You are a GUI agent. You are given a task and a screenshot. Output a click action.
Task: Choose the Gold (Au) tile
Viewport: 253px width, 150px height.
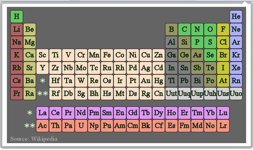tap(146, 81)
